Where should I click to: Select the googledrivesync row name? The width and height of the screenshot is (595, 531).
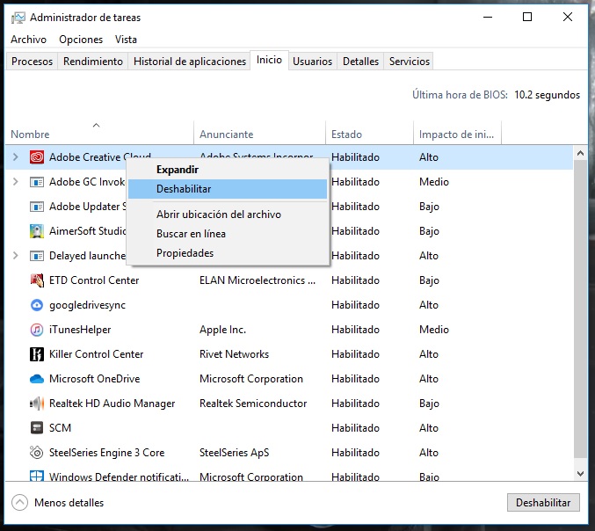[x=87, y=305]
